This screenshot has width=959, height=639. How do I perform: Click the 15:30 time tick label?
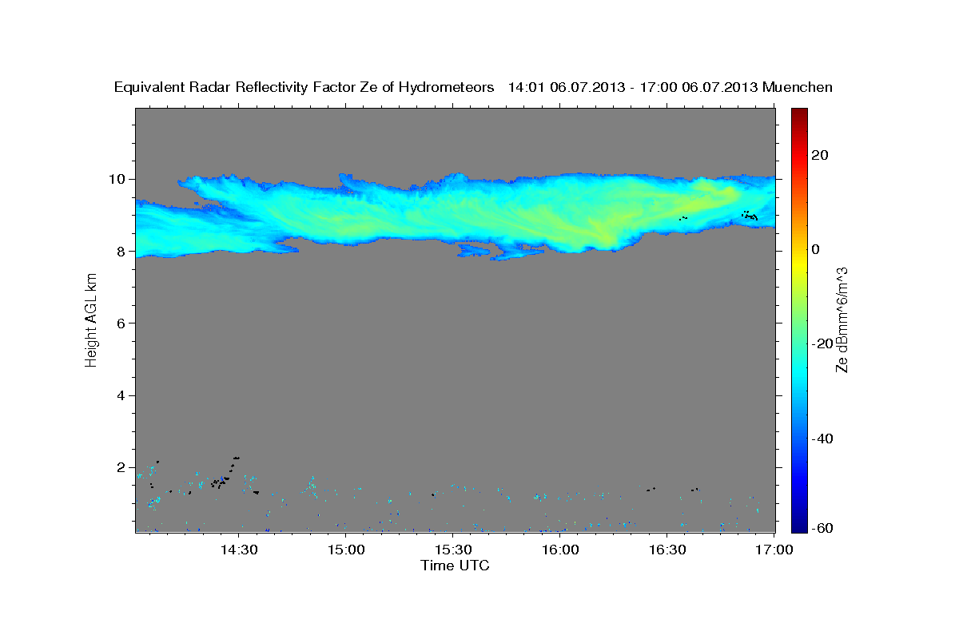pos(452,550)
